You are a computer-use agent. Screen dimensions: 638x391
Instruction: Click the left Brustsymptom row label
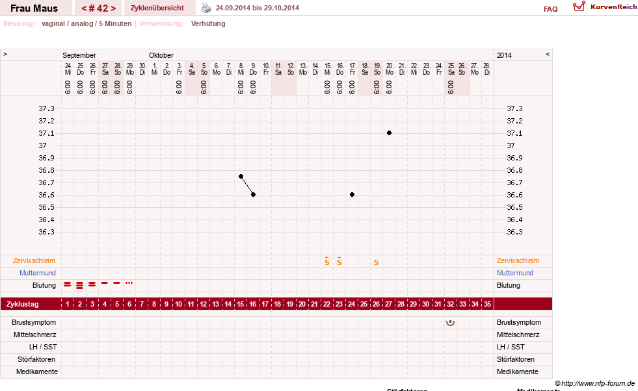[x=34, y=322]
